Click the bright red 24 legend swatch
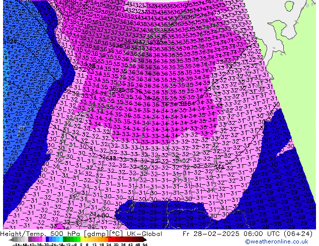 pyautogui.click(x=110, y=239)
